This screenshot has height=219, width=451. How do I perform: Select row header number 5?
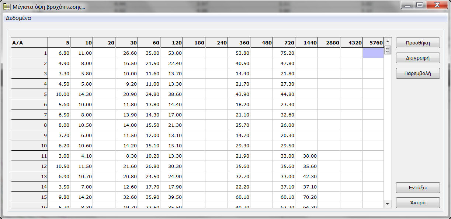pyautogui.click(x=29, y=94)
